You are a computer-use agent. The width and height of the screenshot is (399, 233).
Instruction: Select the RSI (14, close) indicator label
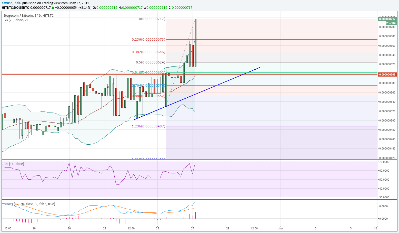click(14, 164)
